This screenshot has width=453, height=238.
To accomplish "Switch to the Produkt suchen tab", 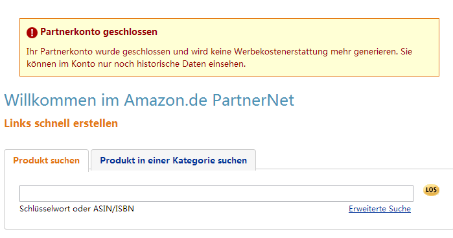I will pyautogui.click(x=46, y=160).
